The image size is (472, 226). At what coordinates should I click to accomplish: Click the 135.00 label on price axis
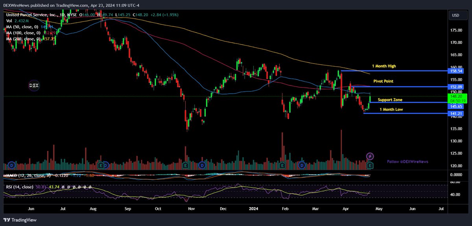456,128
